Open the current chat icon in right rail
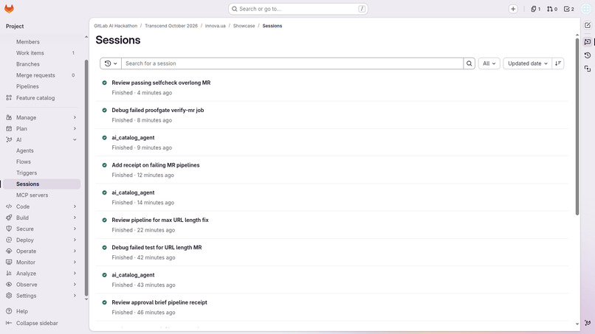 click(588, 42)
